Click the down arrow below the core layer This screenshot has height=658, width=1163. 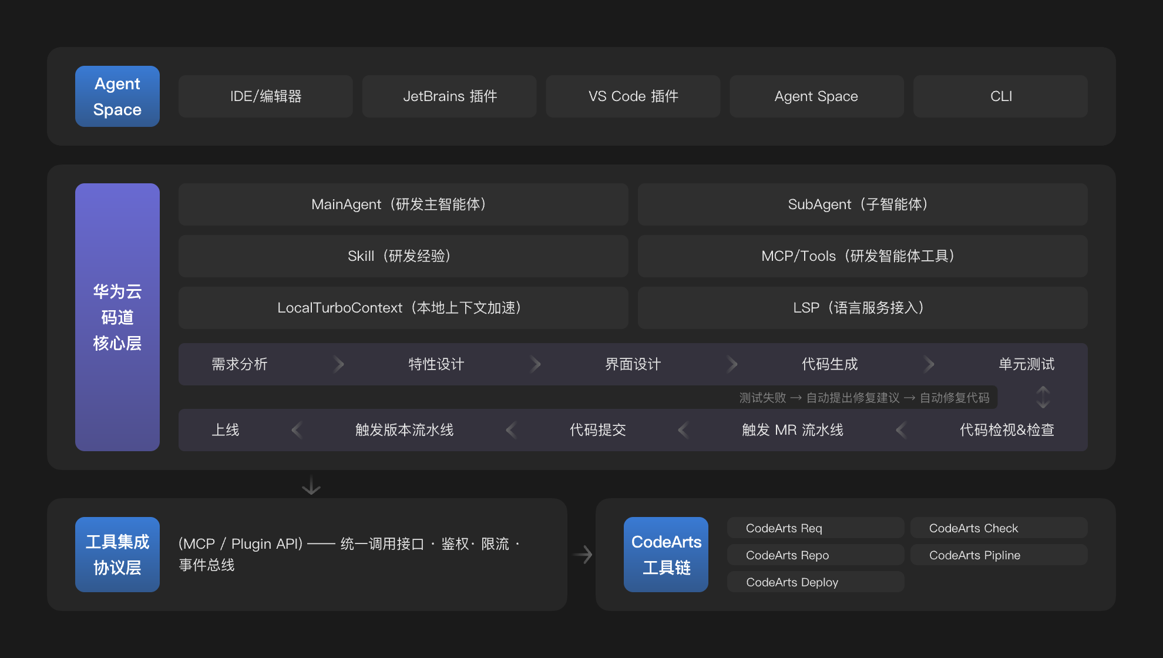311,485
